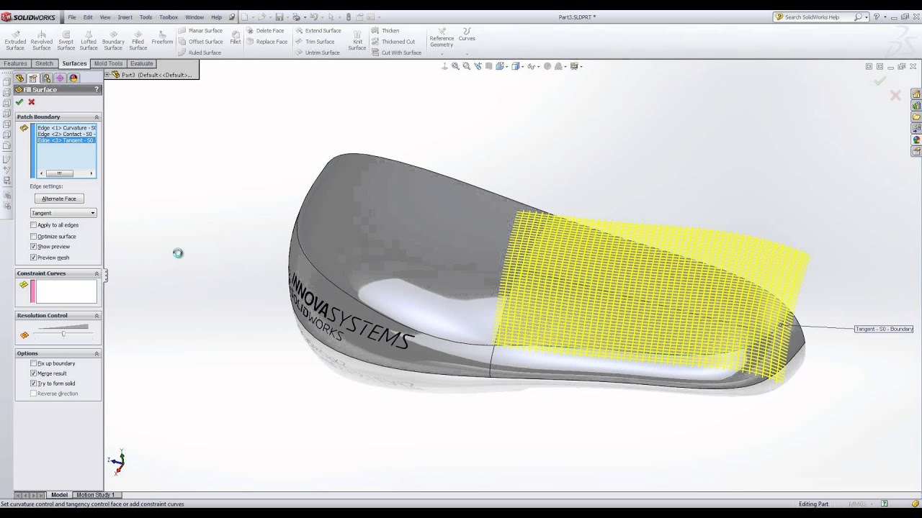Open Fill Surface help question mark
The image size is (922, 518).
pos(97,90)
